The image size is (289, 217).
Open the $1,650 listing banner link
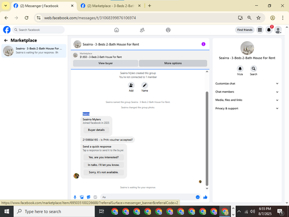tap(101, 57)
